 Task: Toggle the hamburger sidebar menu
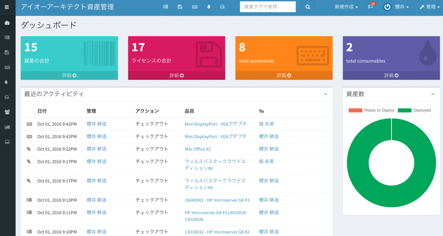tap(7, 7)
